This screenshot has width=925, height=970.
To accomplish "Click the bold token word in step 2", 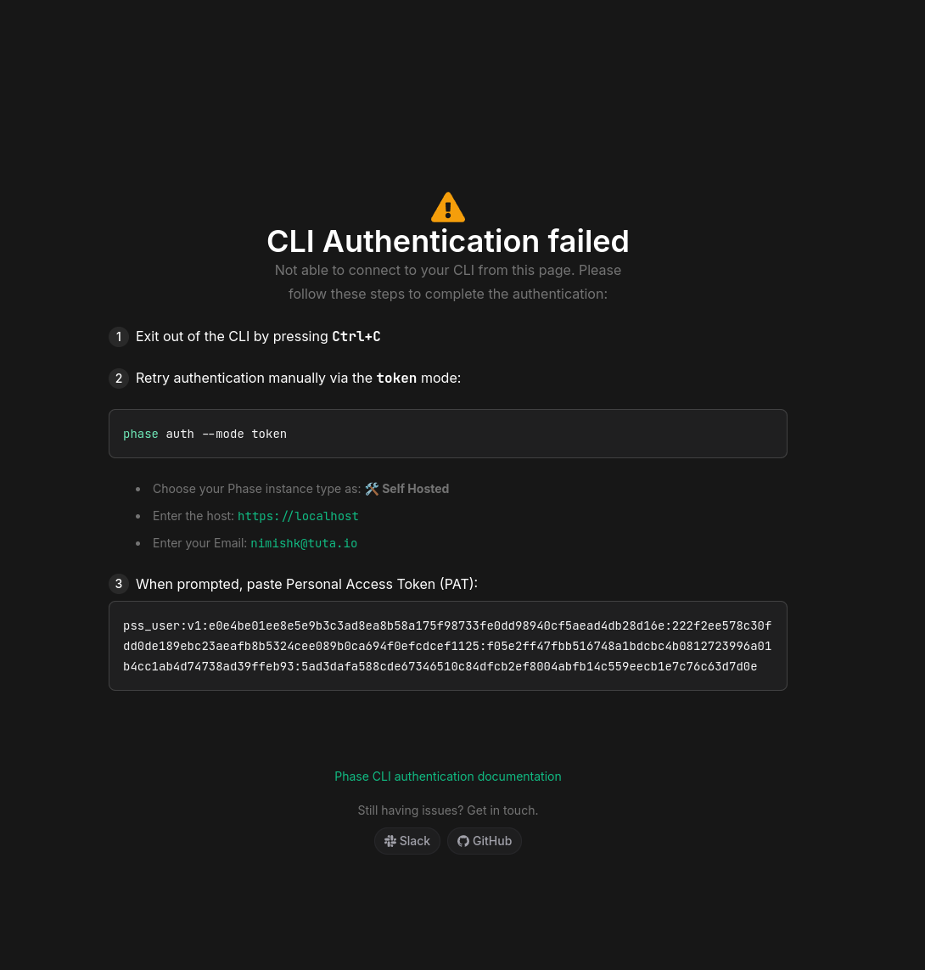I will pos(396,378).
